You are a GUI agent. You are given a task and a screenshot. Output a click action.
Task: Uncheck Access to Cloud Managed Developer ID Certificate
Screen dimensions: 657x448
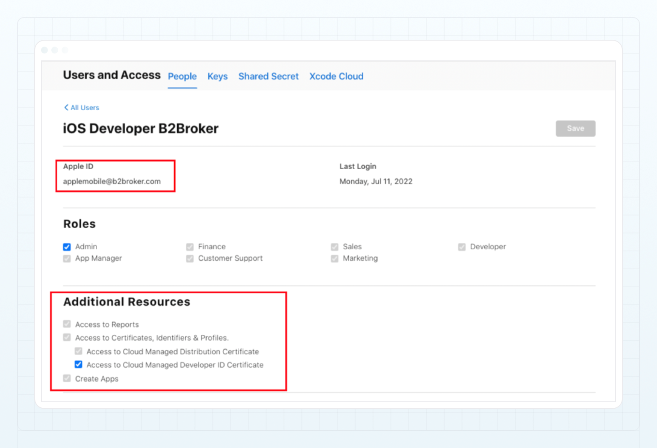click(x=78, y=364)
